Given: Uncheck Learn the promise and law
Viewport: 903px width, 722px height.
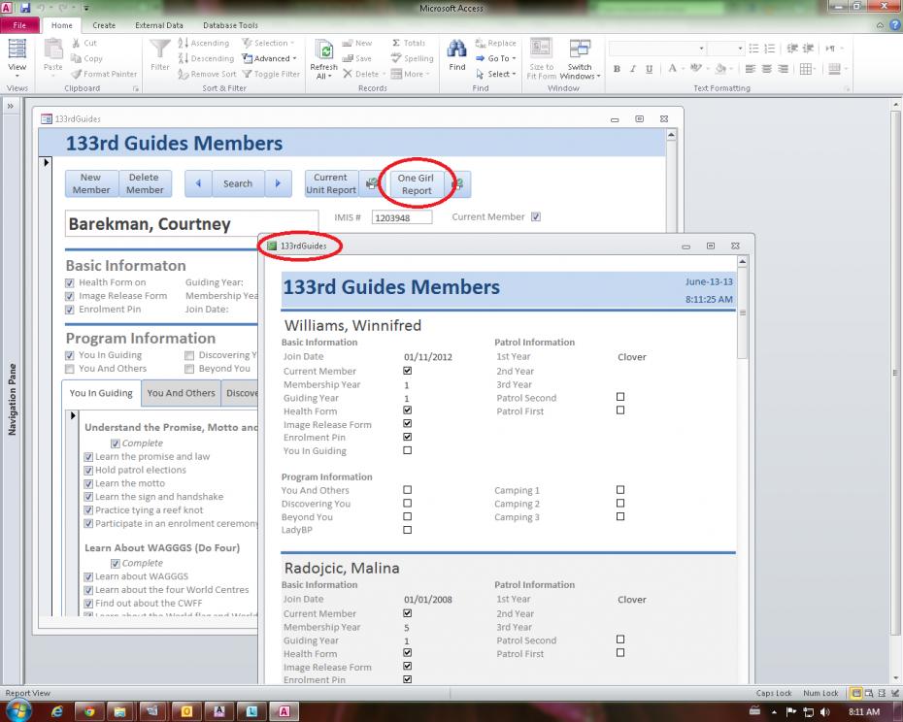Looking at the screenshot, I should [88, 456].
